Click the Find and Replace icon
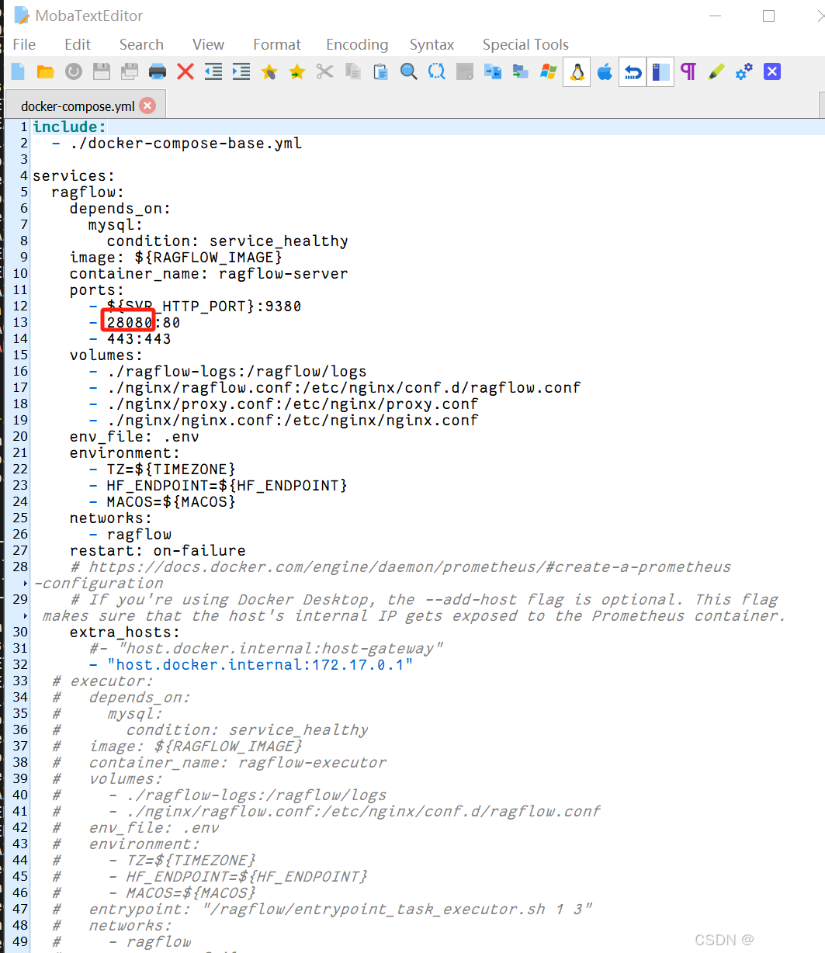Image resolution: width=825 pixels, height=953 pixels. pyautogui.click(x=437, y=72)
